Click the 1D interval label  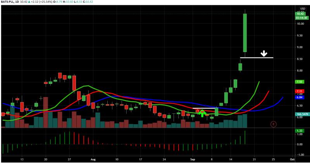(x=17, y=2)
